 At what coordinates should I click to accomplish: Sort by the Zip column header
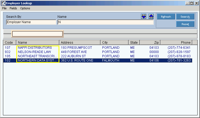click(x=150, y=42)
